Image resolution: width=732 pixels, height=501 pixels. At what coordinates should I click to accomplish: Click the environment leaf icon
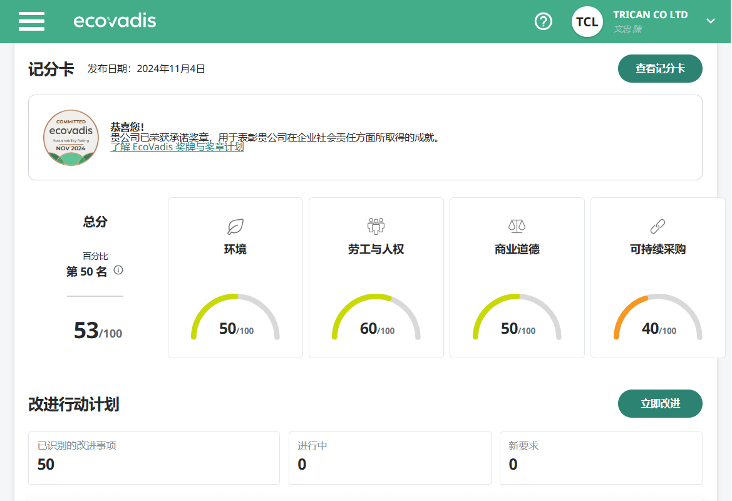point(235,226)
